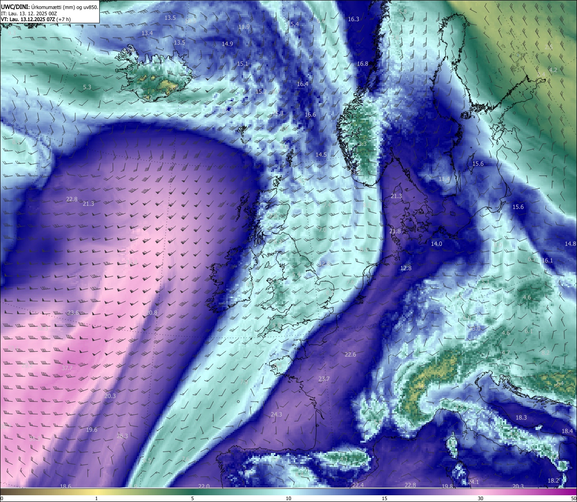Click the 14.8 value at the right edge

570,244
